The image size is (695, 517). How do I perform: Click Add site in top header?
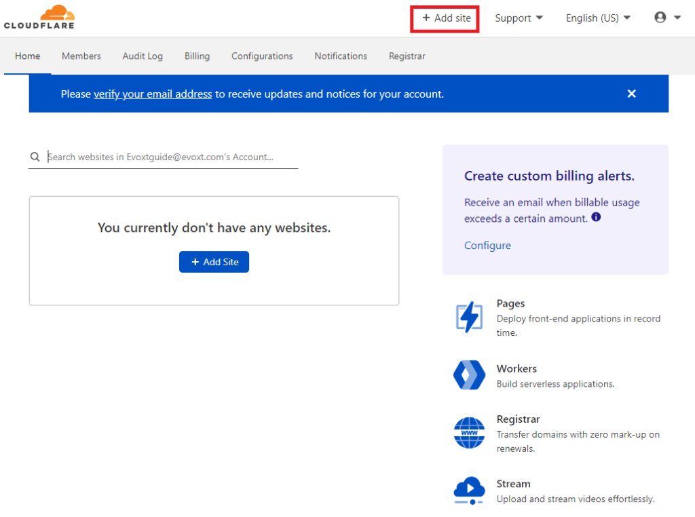(x=446, y=18)
